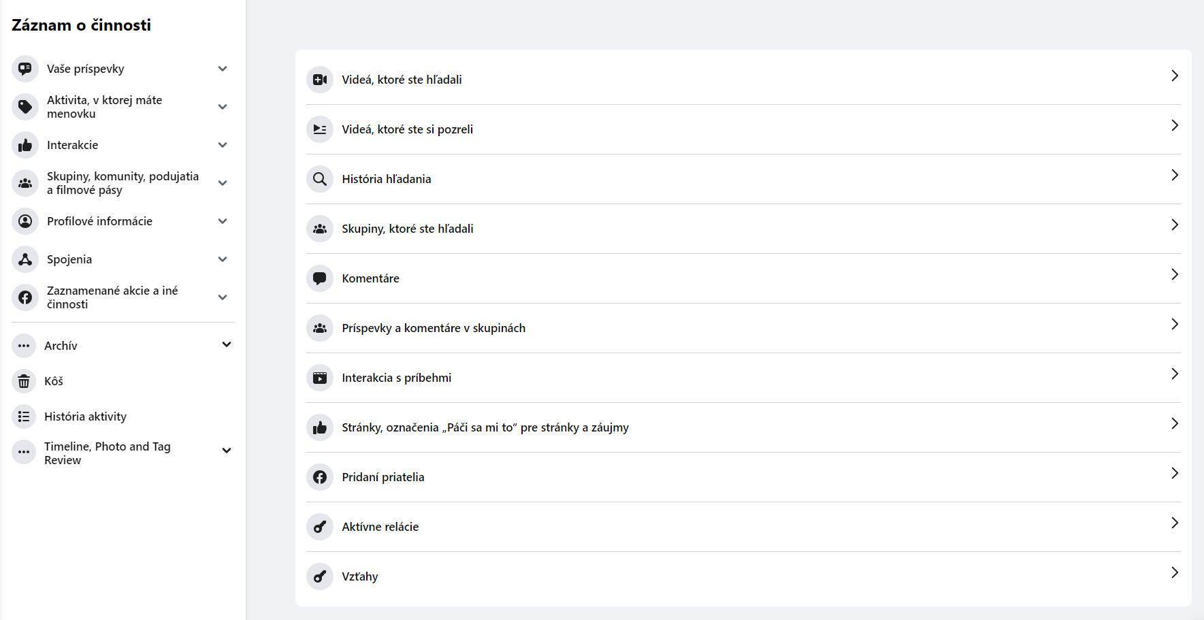The height and width of the screenshot is (620, 1204).
Task: Click the thumbs-up icon next to Interakcie
Action: tap(25, 145)
